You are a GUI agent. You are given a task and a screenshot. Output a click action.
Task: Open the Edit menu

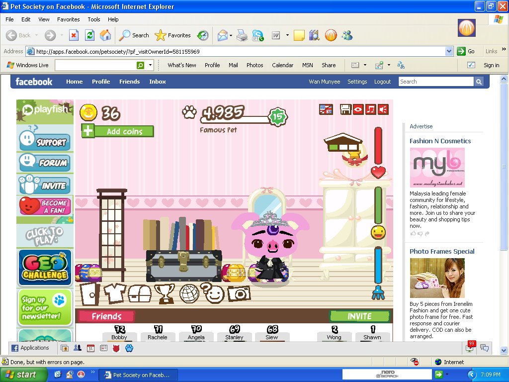tap(26, 19)
